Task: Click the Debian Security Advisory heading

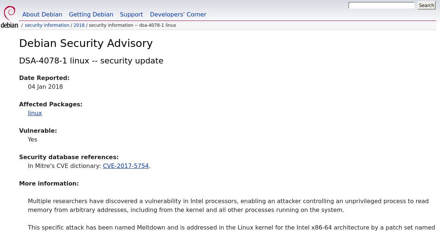Action: coord(86,43)
